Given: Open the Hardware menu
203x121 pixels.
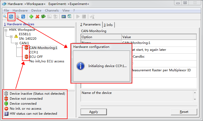Looking at the screenshot, I should (20, 11).
